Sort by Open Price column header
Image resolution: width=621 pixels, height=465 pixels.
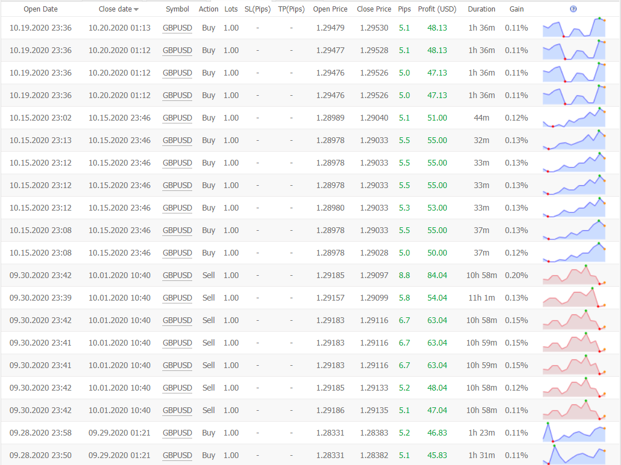[330, 9]
